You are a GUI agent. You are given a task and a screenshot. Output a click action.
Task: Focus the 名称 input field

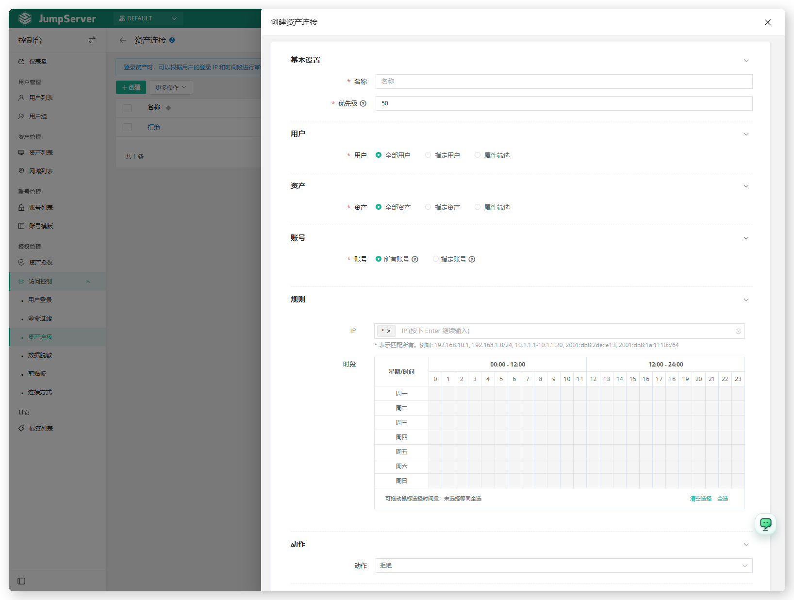(564, 82)
